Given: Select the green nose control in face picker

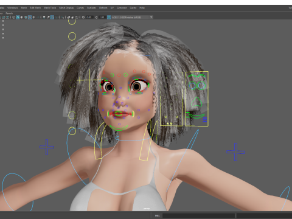Looking at the screenshot, I should [196, 102].
